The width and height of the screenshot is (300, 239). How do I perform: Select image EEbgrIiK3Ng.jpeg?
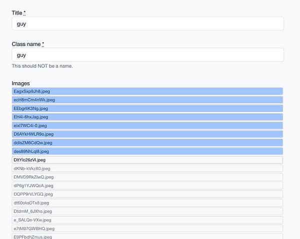coord(147,108)
